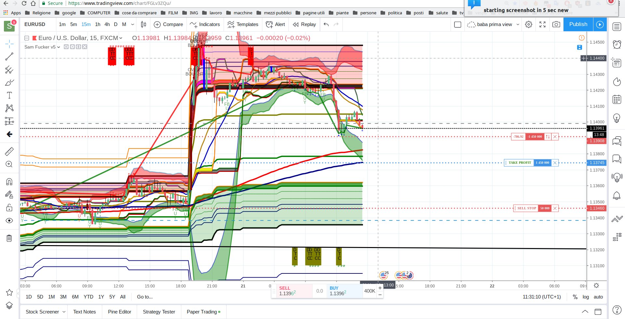This screenshot has height=319, width=625.
Task: Increase order quantity with plus stepper
Action: tap(380, 288)
